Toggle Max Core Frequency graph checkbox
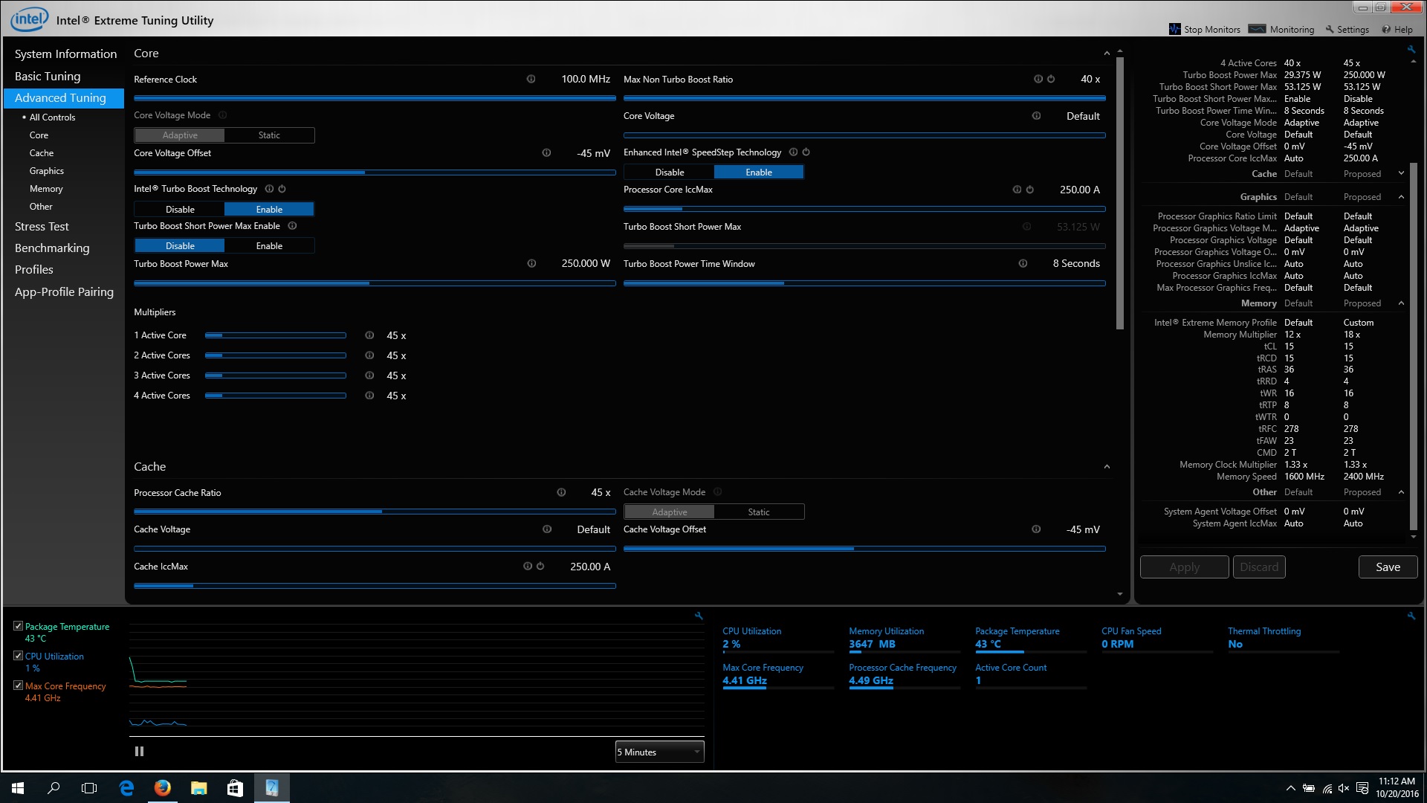Viewport: 1427px width, 803px height. pyautogui.click(x=18, y=686)
